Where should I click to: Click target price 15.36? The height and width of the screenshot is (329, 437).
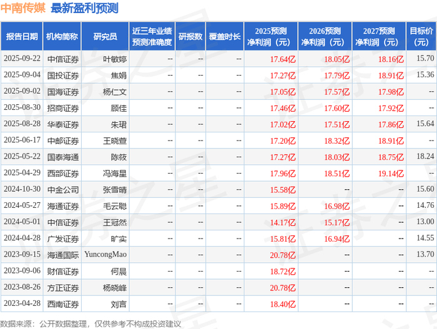425,75
